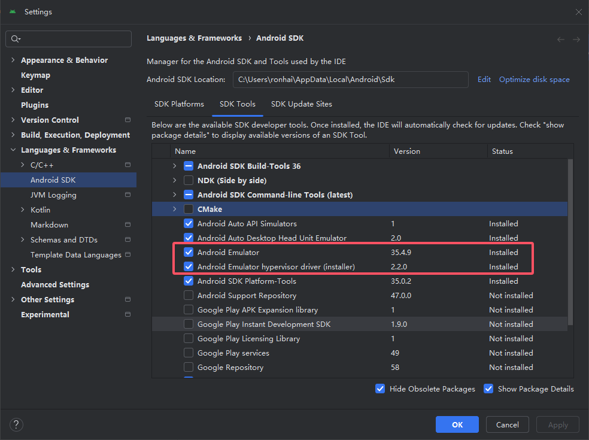
Task: Check the CMake checkbox
Action: 189,209
